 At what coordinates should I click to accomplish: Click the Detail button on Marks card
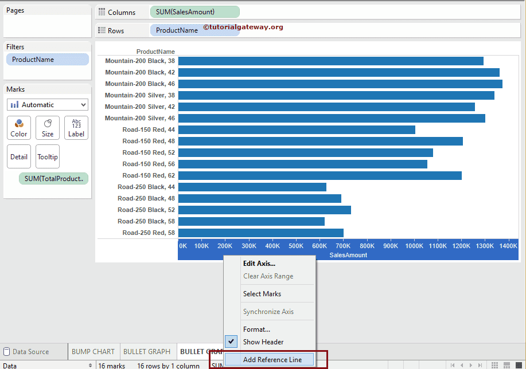tap(19, 156)
